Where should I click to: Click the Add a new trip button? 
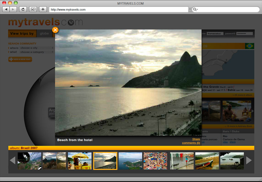pyautogui.click(x=20, y=60)
